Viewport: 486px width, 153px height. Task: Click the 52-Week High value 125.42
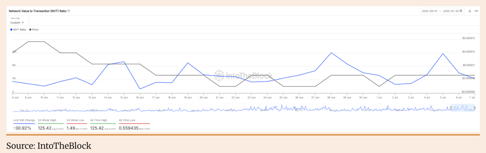(x=44, y=128)
